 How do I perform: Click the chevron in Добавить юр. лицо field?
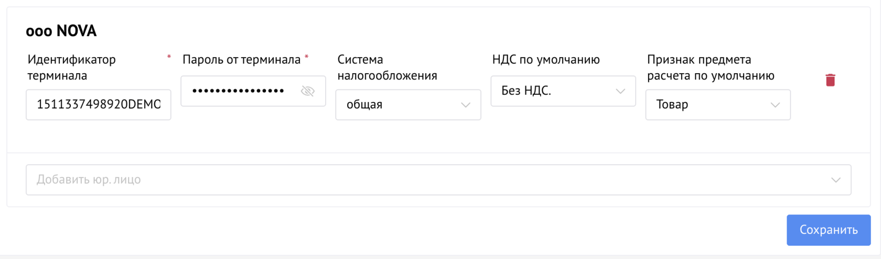click(x=836, y=180)
